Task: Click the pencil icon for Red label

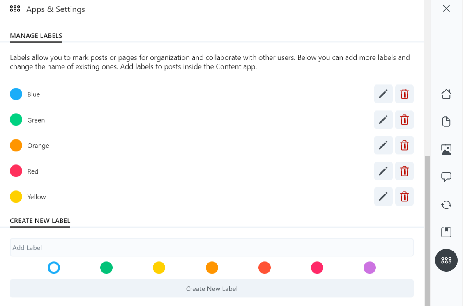Action: click(383, 171)
